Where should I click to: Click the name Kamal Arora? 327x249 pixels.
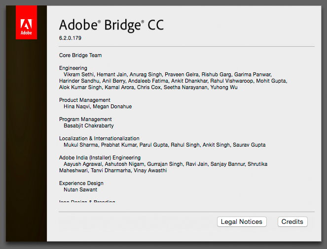[119, 88]
